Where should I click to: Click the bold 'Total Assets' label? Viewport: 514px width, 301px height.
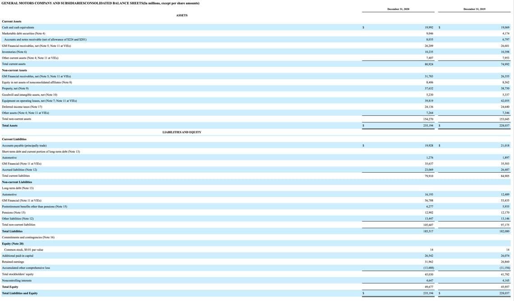tap(10, 125)
